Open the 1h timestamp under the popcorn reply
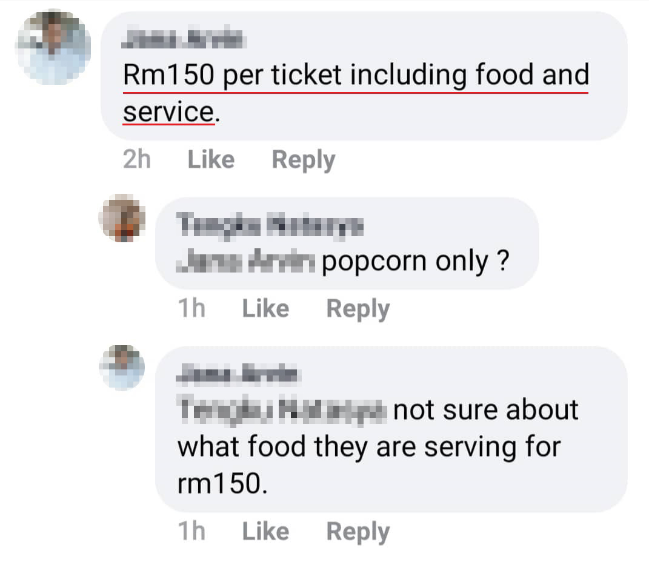Viewport: 649px width, 562px height. [x=191, y=308]
